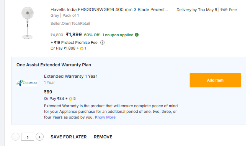Viewport: 250px width, 146px height.
Task: Decrease quantity with minus button
Action: (16, 137)
